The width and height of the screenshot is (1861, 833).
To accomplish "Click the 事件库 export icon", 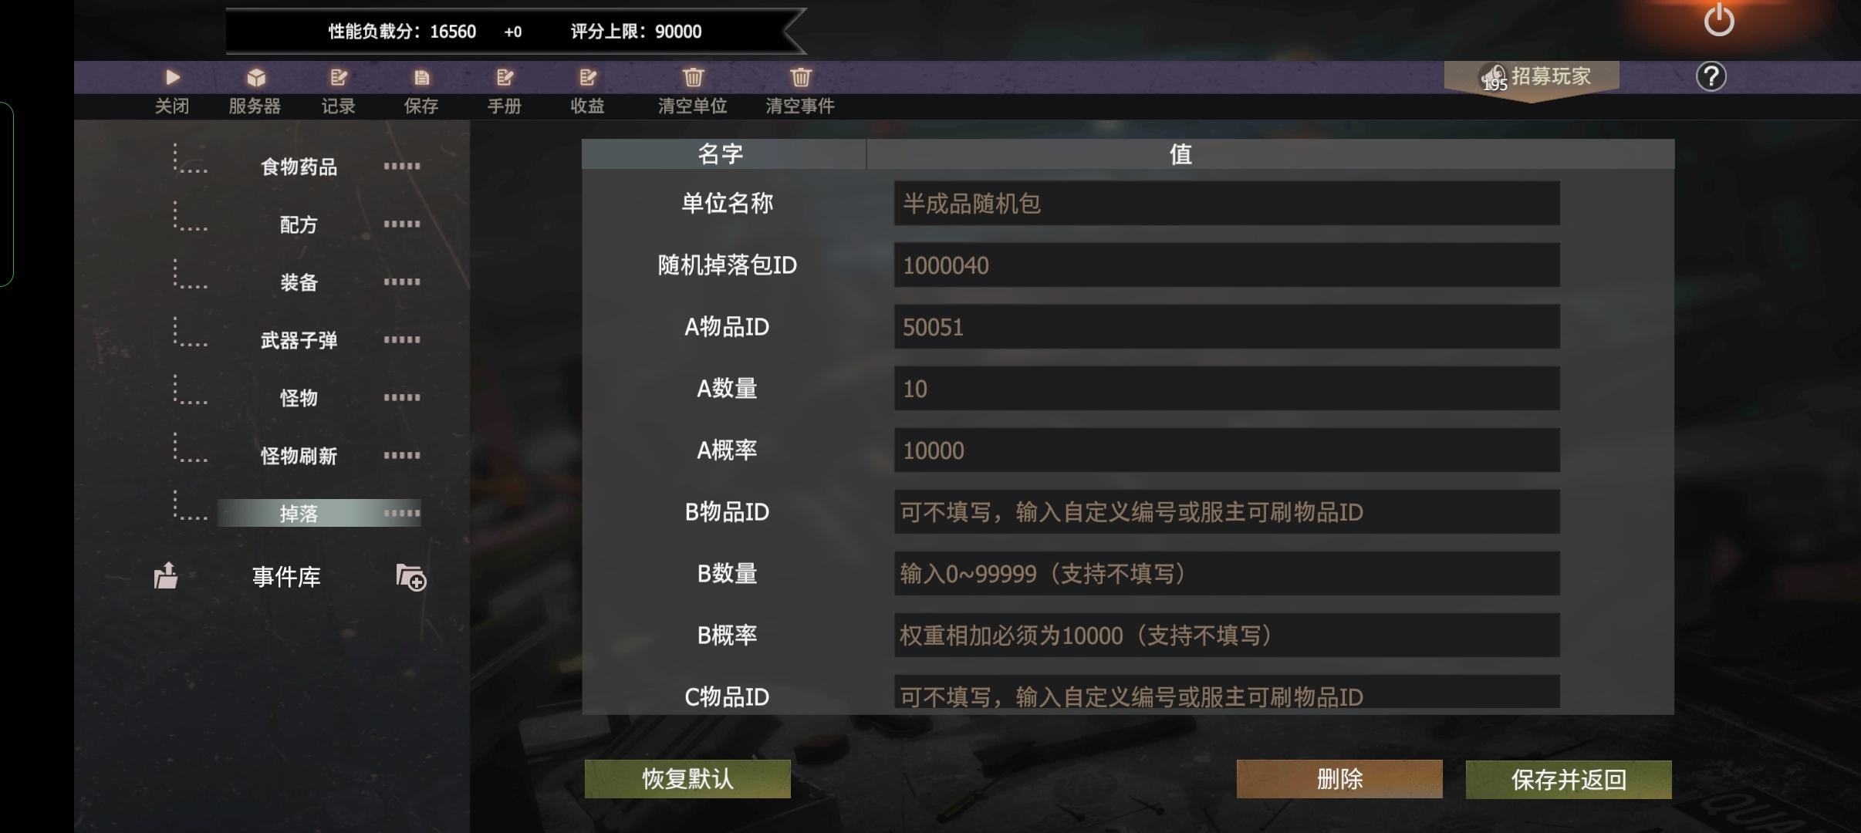I will [x=165, y=575].
